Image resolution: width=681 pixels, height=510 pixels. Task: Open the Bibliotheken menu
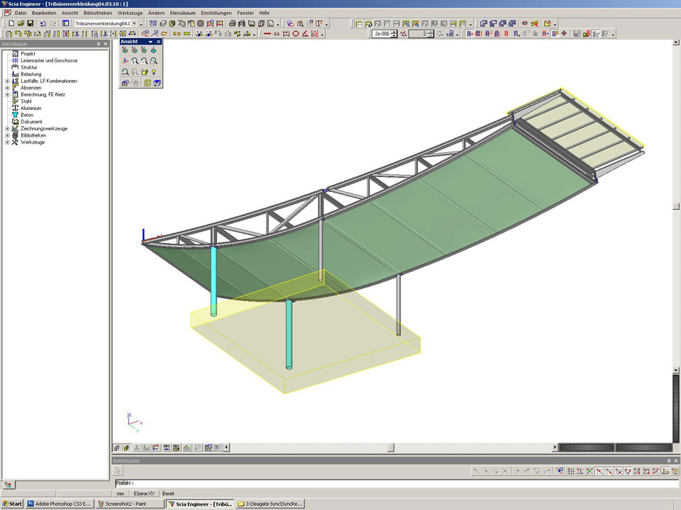[97, 13]
